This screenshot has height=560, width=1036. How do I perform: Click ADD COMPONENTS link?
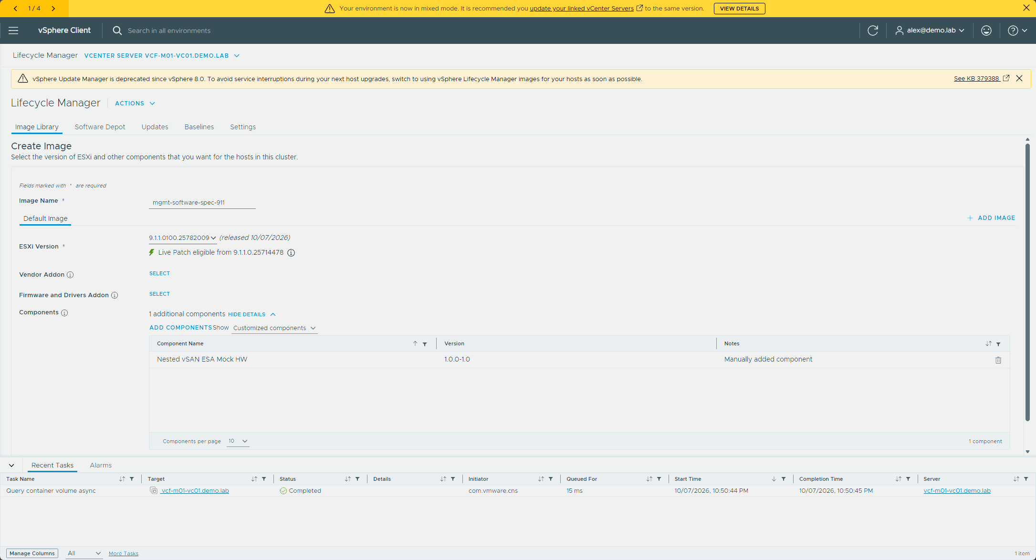pos(180,328)
